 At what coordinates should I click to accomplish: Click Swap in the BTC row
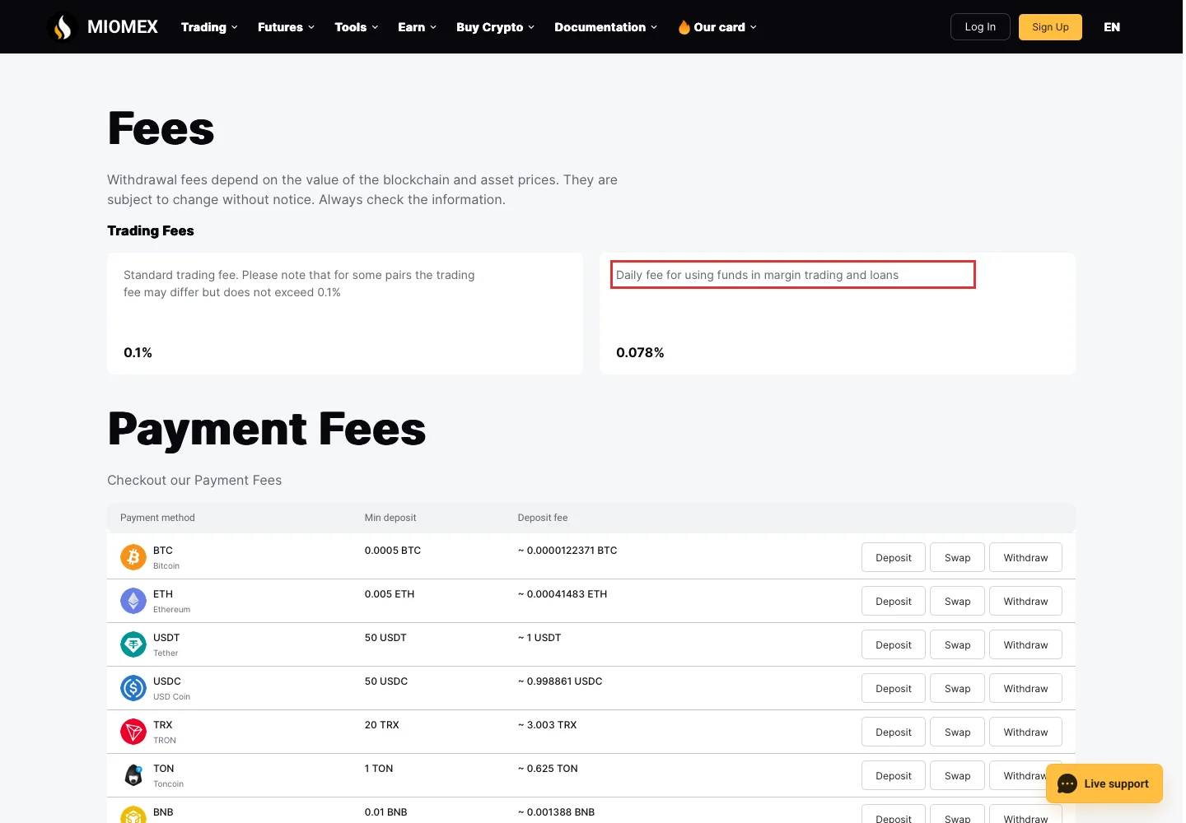[x=957, y=557]
